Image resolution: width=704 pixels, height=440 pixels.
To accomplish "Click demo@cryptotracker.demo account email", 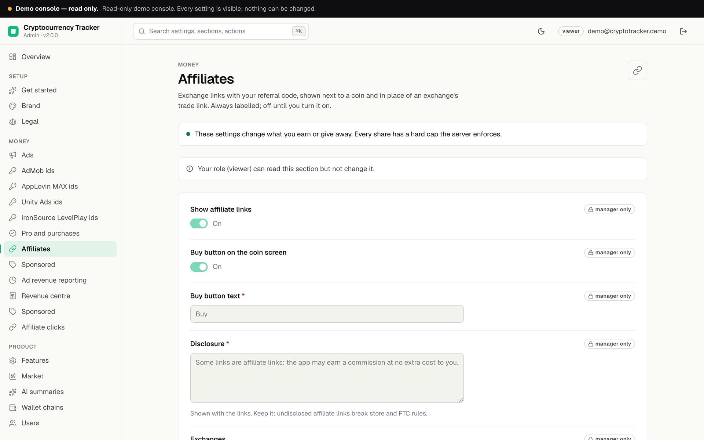I will tap(627, 31).
